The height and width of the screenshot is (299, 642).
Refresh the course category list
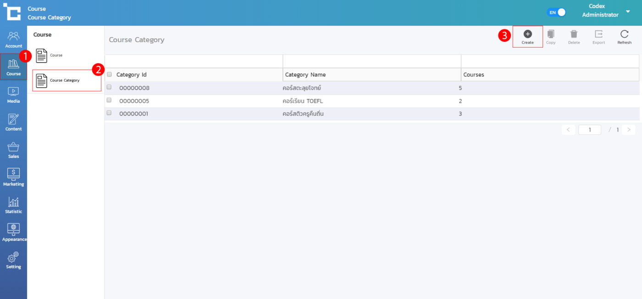coord(624,37)
